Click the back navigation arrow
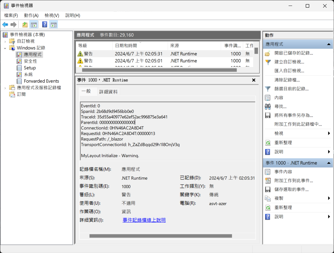 5,24
